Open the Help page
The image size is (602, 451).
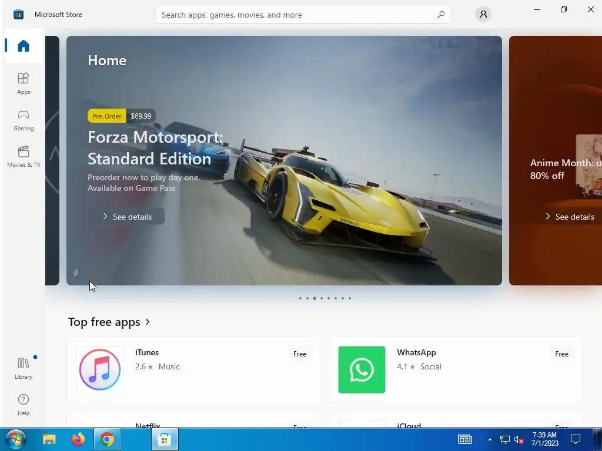(x=24, y=405)
